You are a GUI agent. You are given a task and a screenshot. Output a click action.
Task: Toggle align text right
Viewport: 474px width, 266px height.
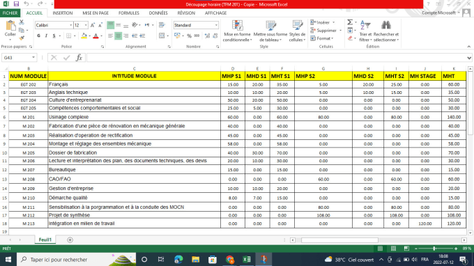coord(125,36)
